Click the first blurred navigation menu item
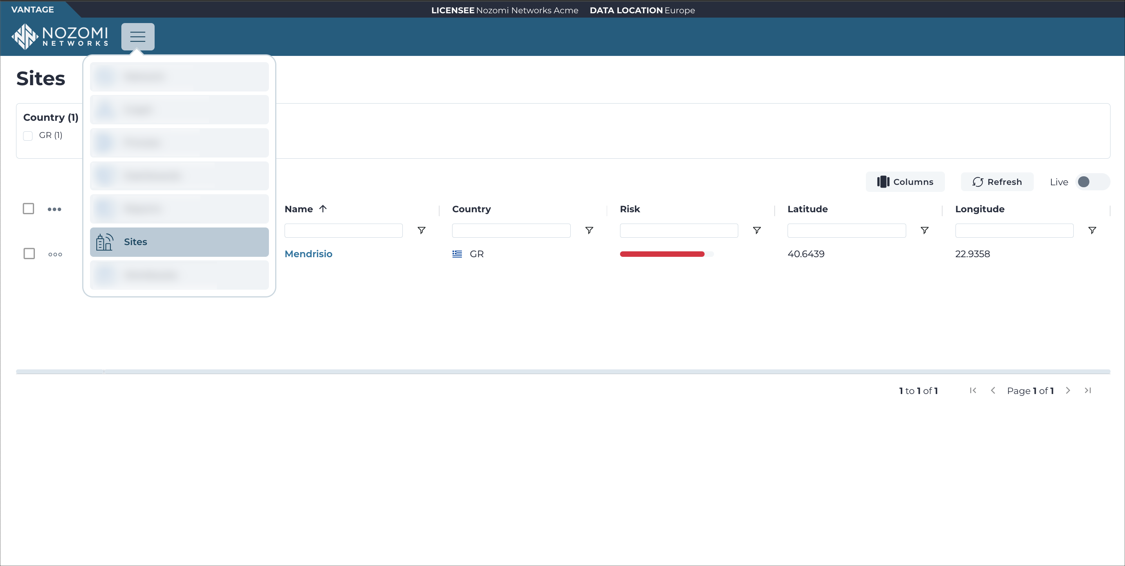The height and width of the screenshot is (566, 1125). tap(180, 77)
